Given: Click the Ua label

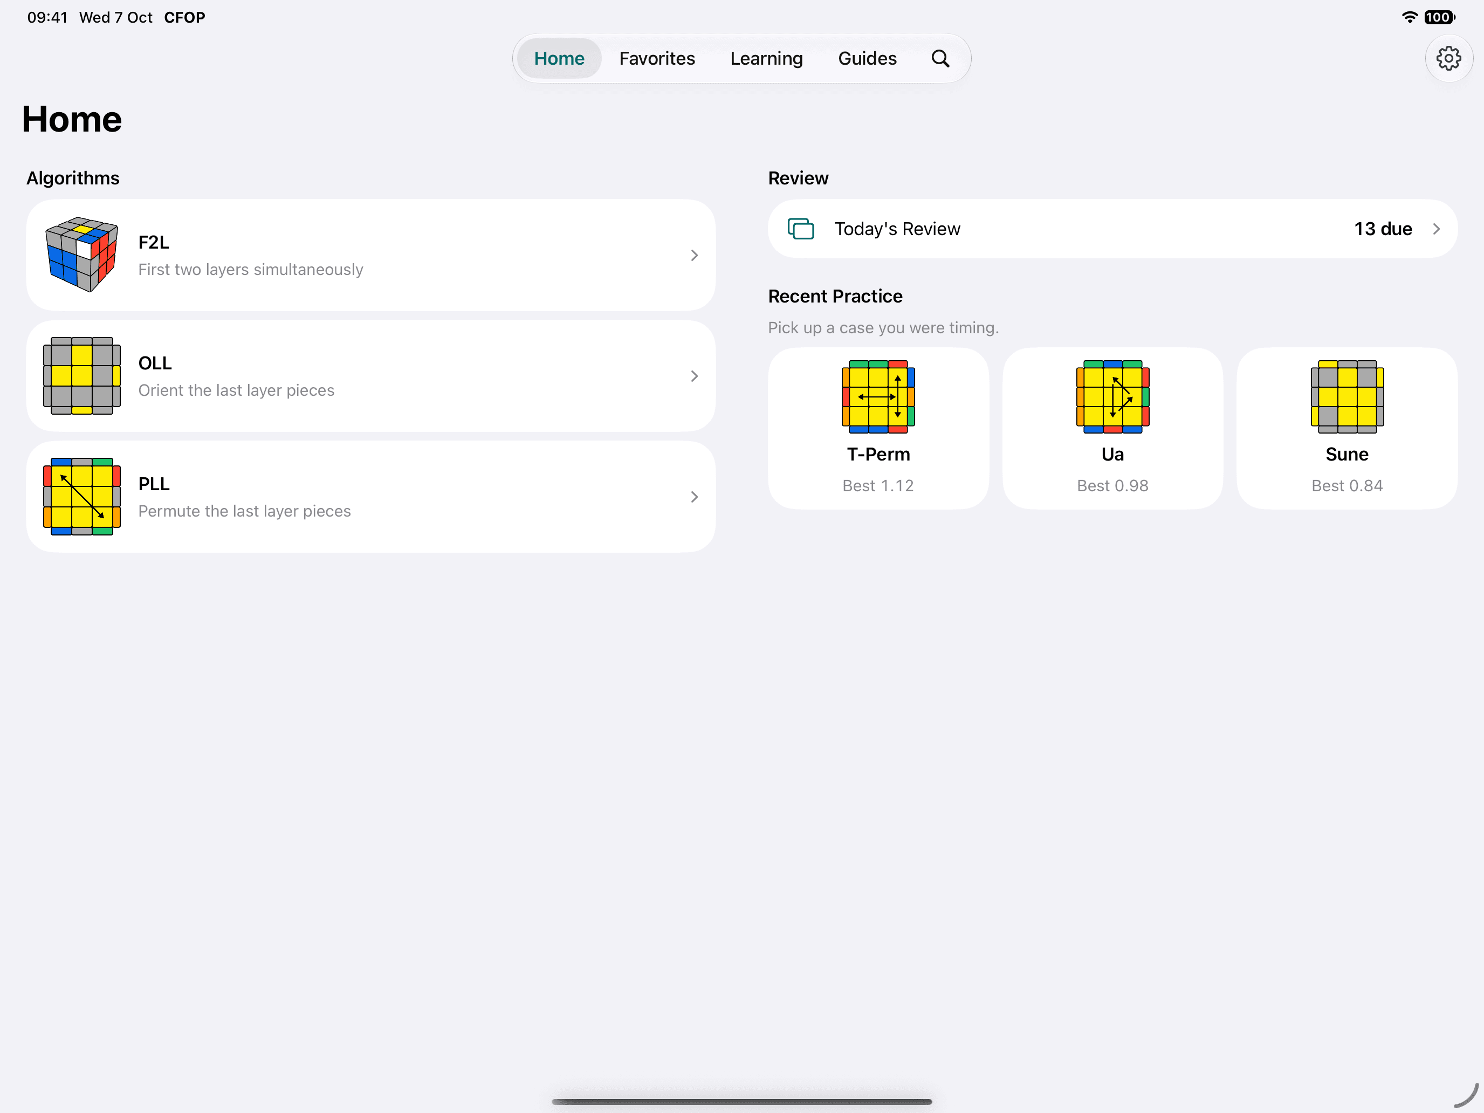Looking at the screenshot, I should (1112, 454).
